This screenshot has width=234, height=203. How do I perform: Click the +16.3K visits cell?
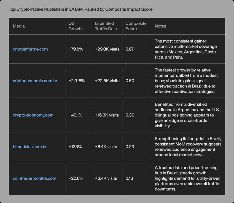[x=107, y=115]
